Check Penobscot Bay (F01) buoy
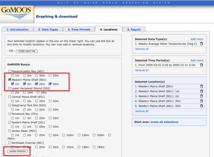 [x=9, y=114]
